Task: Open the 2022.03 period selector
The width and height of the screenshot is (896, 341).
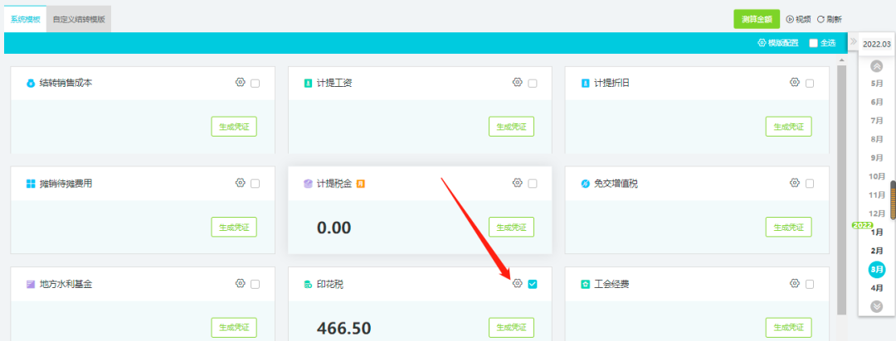Action: 877,44
